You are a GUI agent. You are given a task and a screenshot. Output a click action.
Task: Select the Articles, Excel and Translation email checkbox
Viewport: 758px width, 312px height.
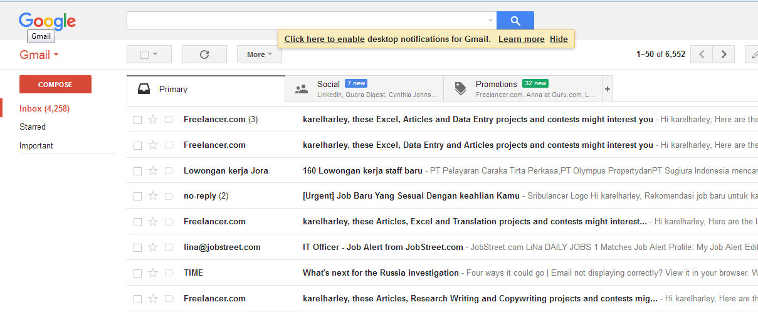(x=137, y=222)
